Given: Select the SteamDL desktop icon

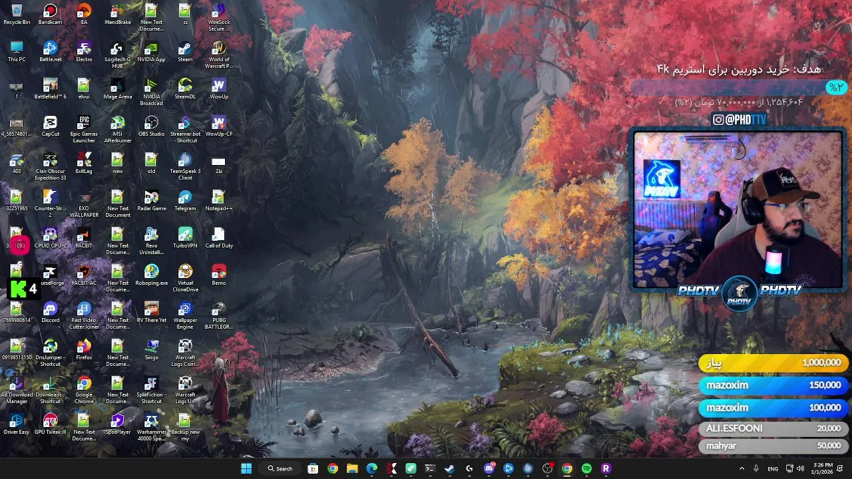Looking at the screenshot, I should click(185, 89).
